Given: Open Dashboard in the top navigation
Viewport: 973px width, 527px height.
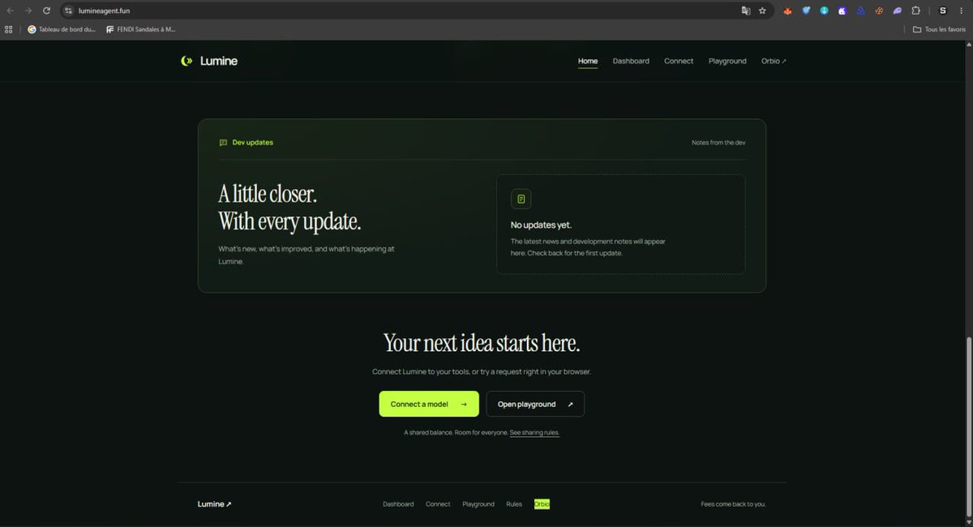Looking at the screenshot, I should click(x=631, y=61).
